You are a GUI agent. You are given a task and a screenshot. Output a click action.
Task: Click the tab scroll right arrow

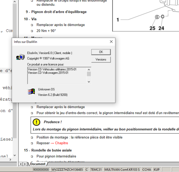[25, 164]
